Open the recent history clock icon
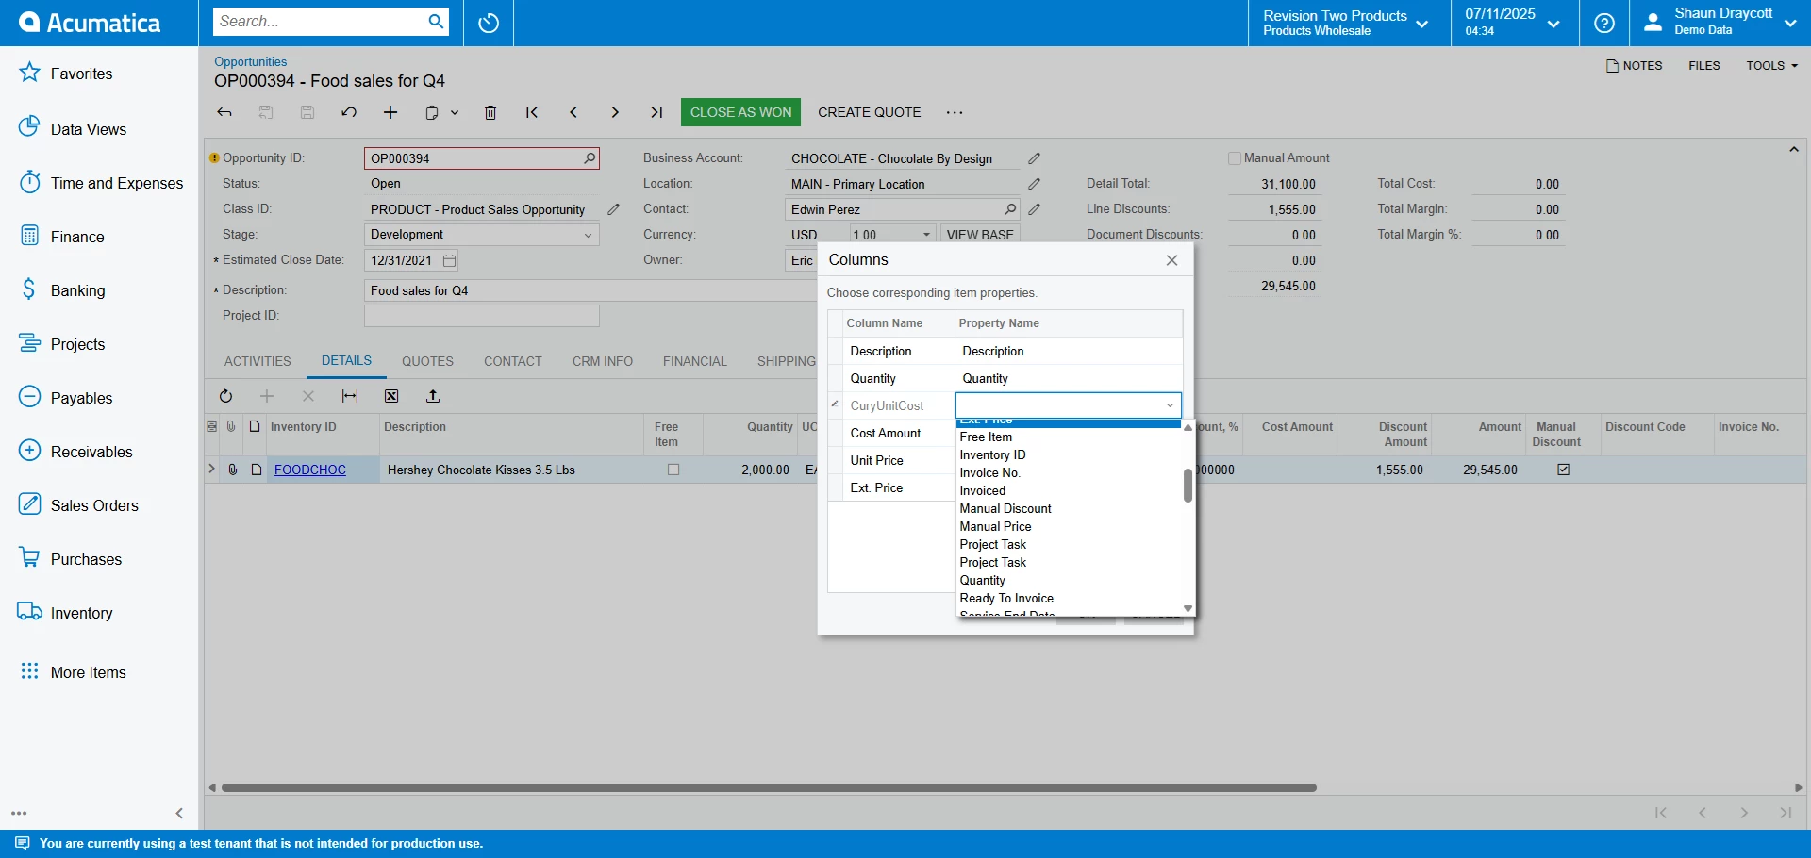 [x=489, y=23]
